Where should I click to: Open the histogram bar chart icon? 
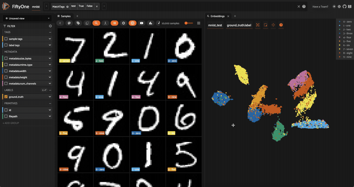[151, 23]
